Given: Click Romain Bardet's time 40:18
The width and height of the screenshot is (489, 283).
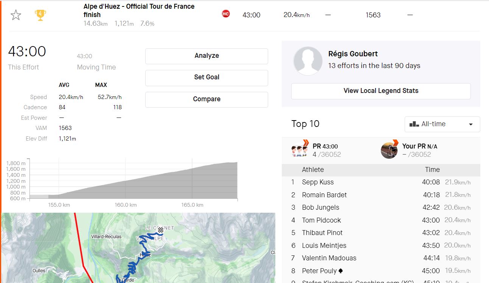Looking at the screenshot, I should tap(431, 195).
